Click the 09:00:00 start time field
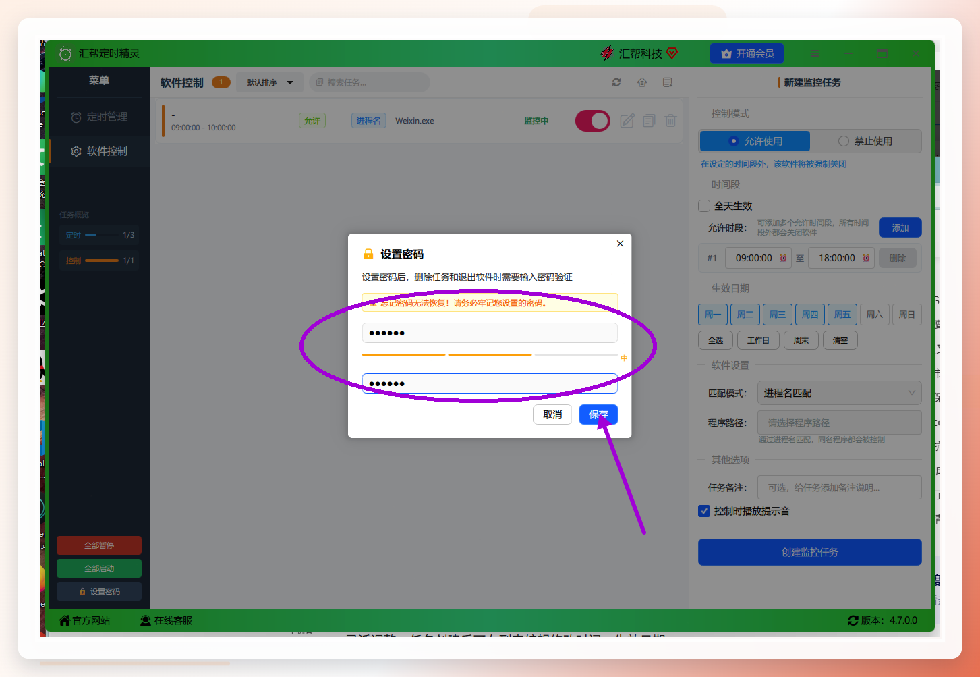The width and height of the screenshot is (980, 677). click(758, 258)
